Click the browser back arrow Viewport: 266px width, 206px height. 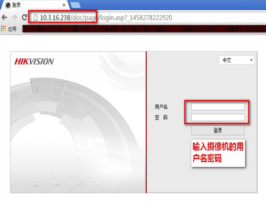tap(4, 17)
